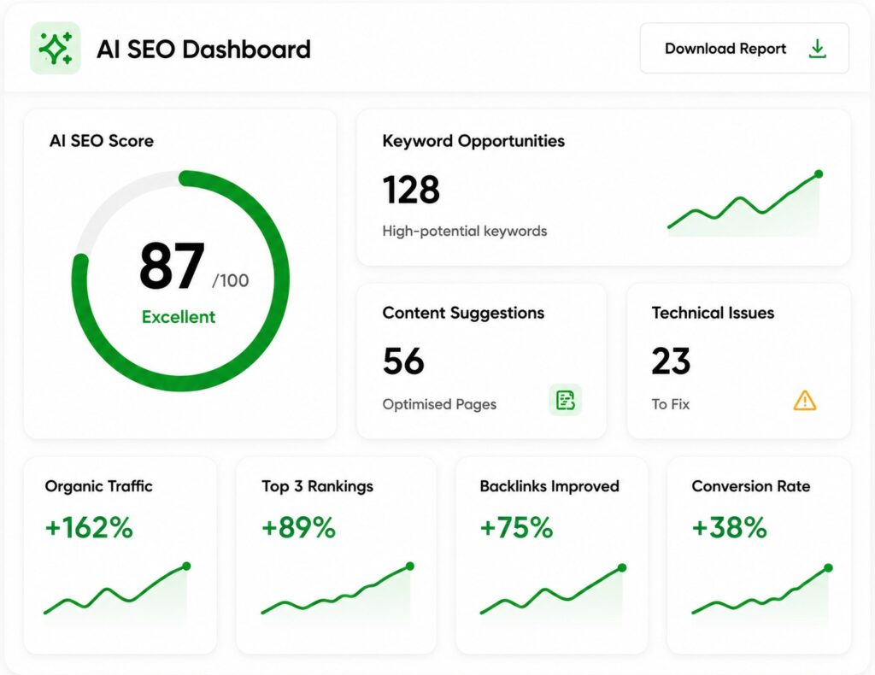Click the Excellent rating label
Viewport: 875px width, 675px height.
tap(179, 317)
